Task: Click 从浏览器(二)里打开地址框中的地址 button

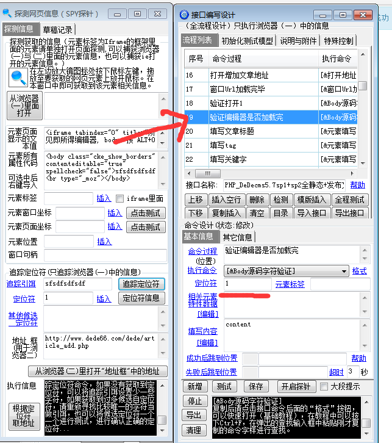Action: (98, 371)
